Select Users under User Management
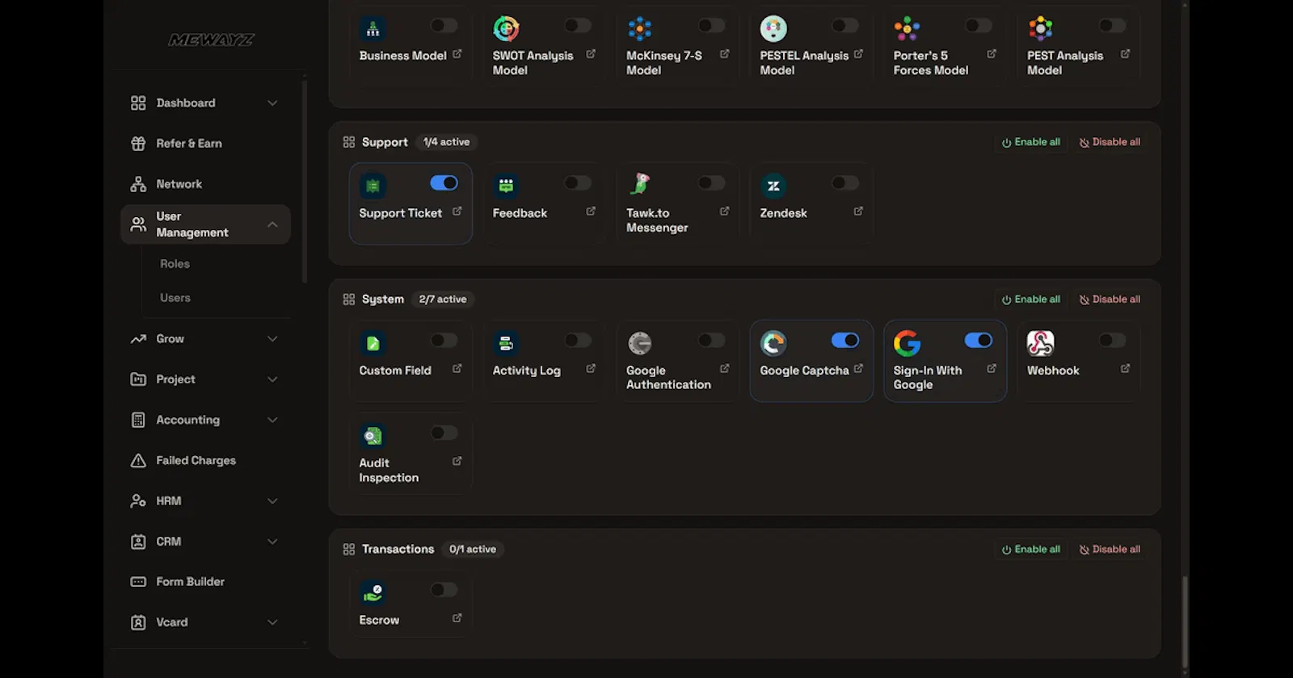1293x678 pixels. pos(175,298)
